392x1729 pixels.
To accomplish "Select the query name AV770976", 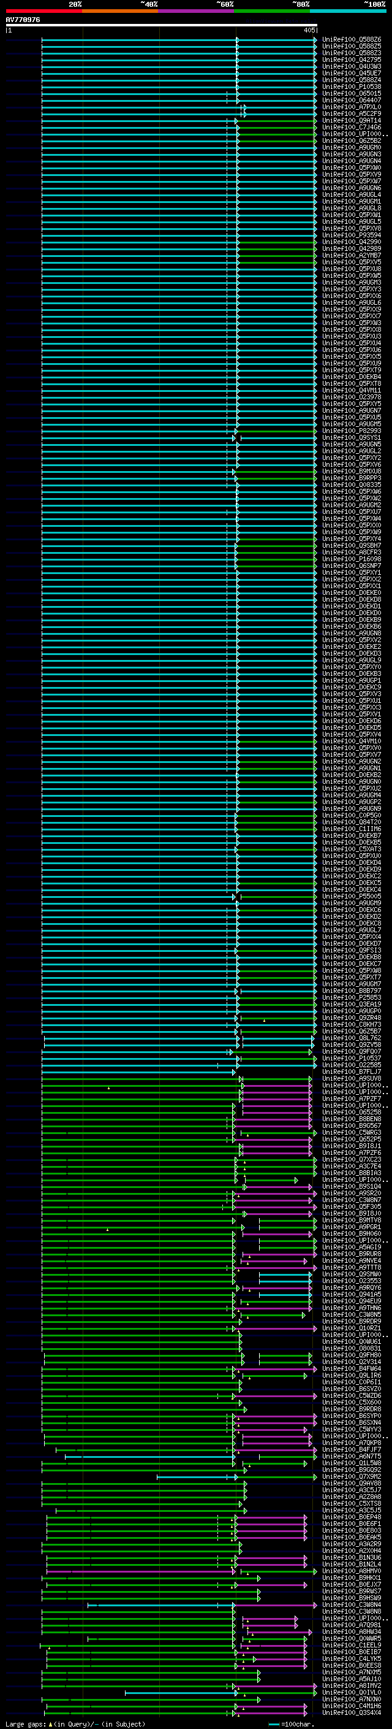I will point(23,20).
